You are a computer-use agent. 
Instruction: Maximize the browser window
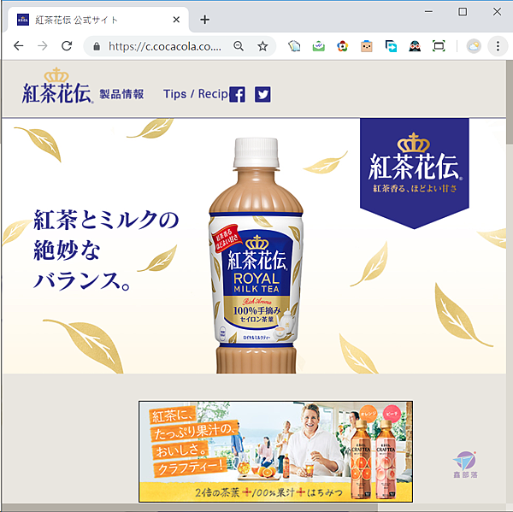pos(463,12)
